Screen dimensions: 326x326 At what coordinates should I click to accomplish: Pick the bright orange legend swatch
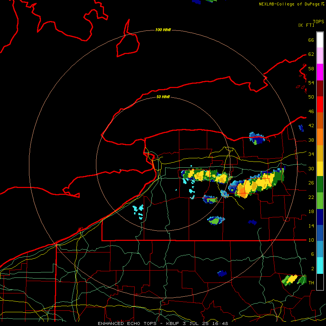320,137
